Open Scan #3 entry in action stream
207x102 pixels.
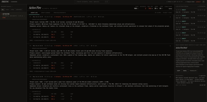191,22
